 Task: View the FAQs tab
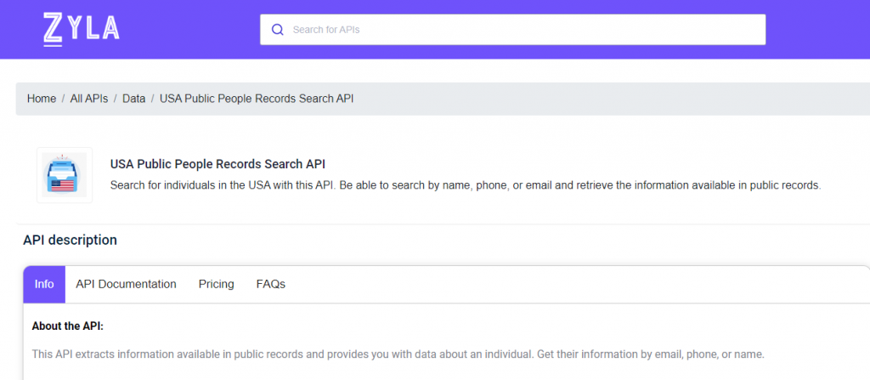pyautogui.click(x=271, y=285)
